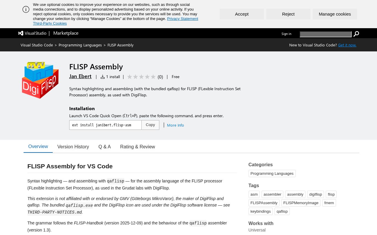Open the Rating & Review tab

coord(138,147)
